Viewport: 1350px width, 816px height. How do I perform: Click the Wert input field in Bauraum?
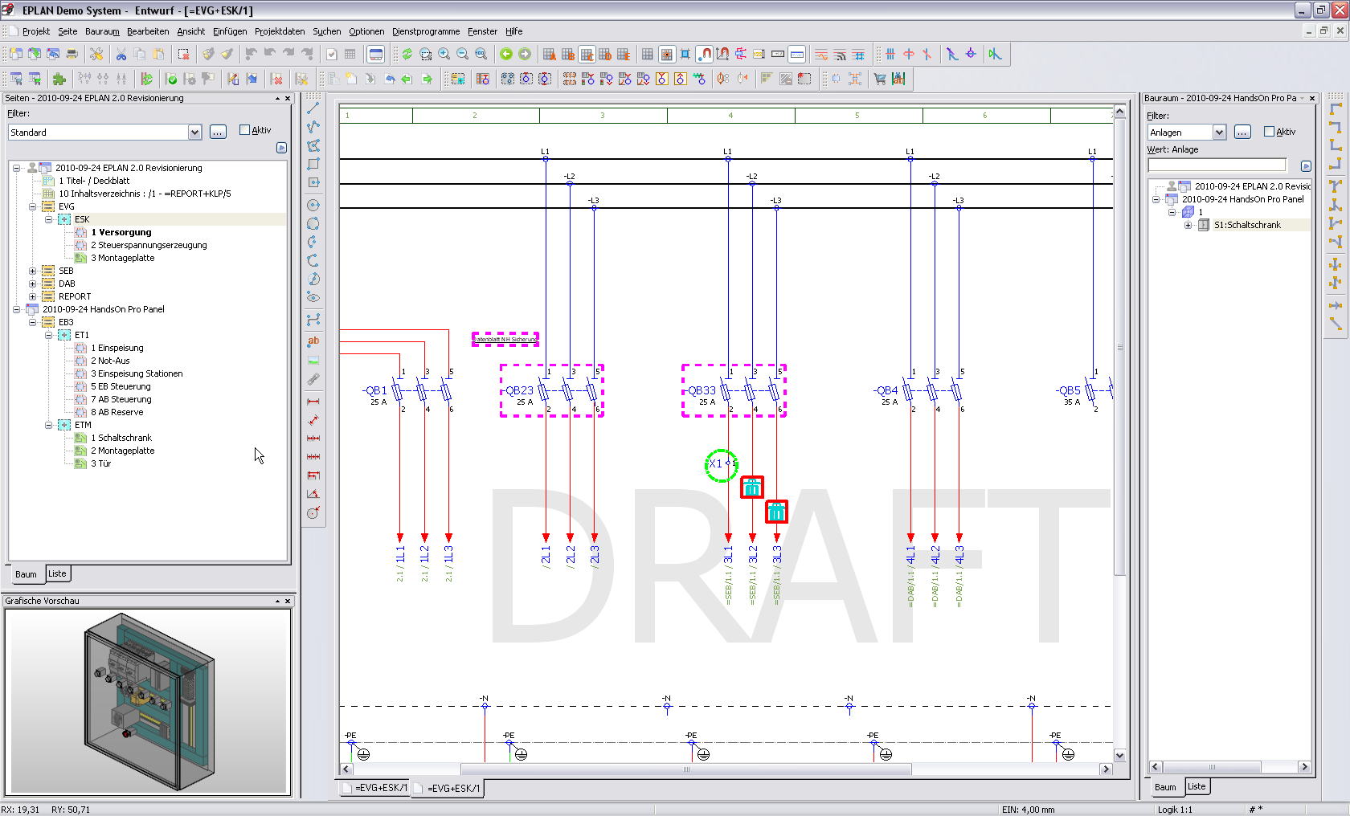(1217, 165)
